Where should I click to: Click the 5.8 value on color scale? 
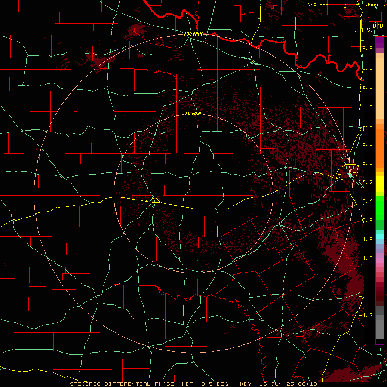(368, 144)
